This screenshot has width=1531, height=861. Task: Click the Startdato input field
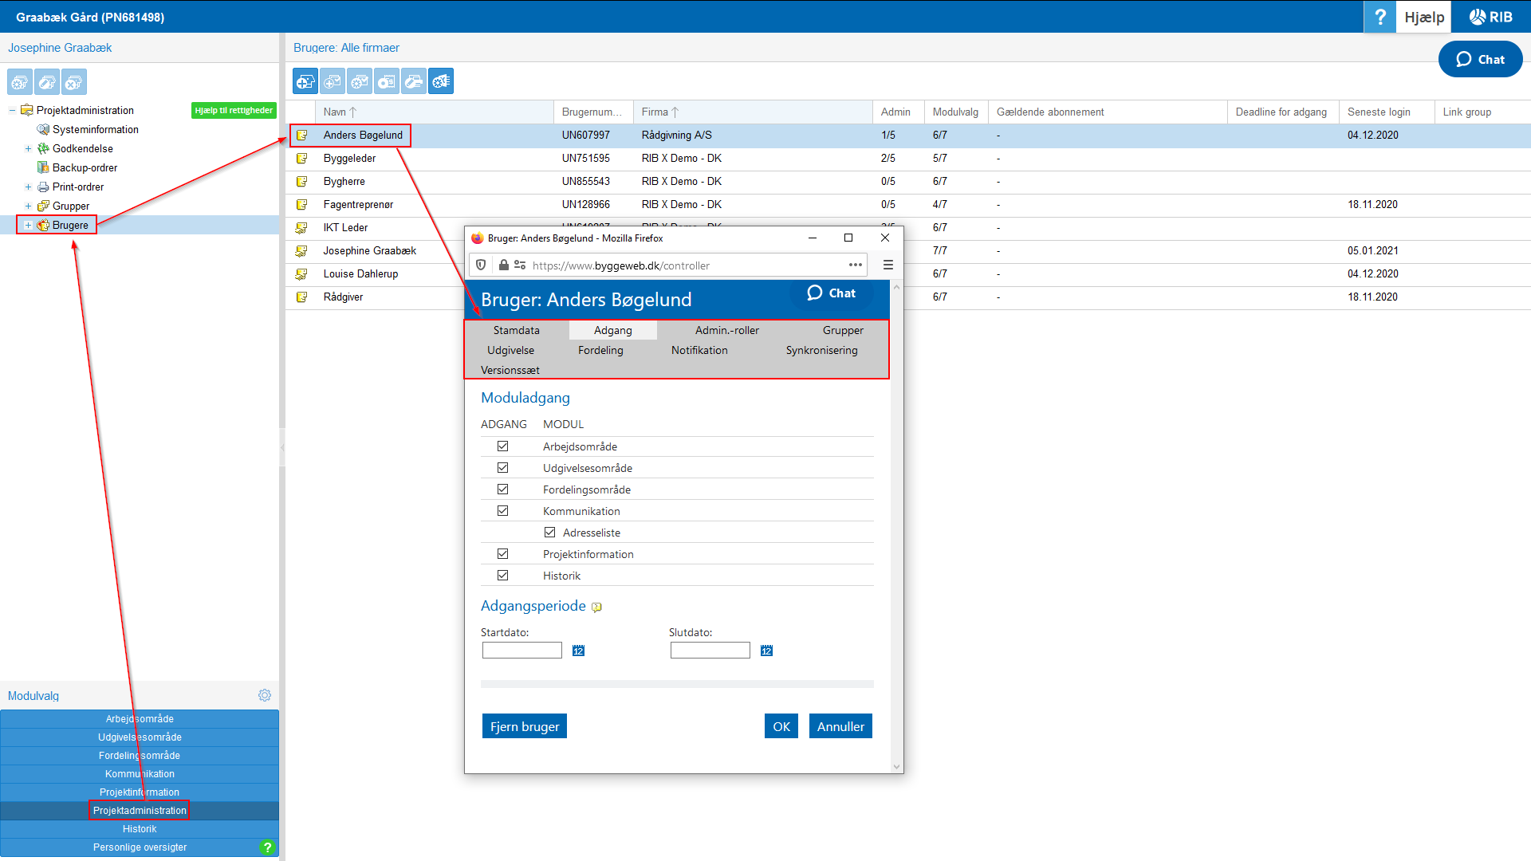click(522, 651)
